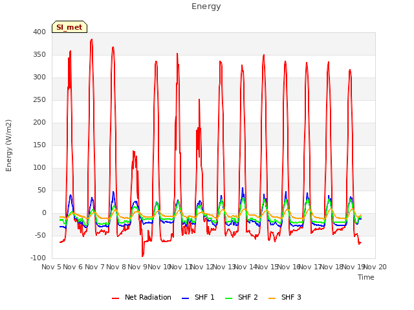This screenshot has width=414, height=310.
Task: Click the SI_met annotation label
Action: pyautogui.click(x=69, y=27)
